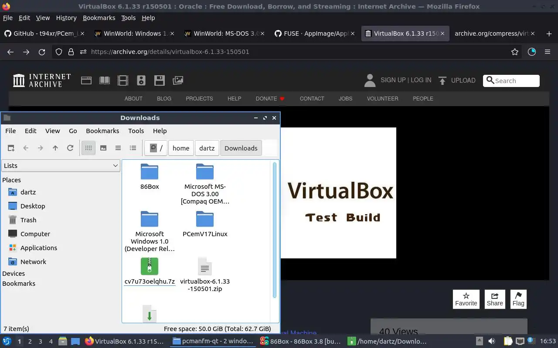
Task: Switch to thumbnail view mode
Action: pos(103,148)
